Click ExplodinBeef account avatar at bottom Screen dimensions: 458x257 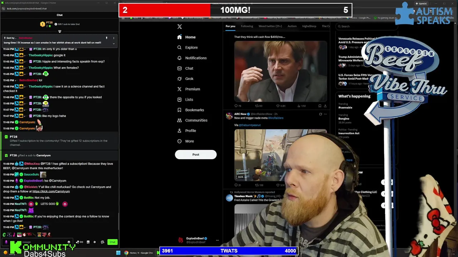tap(181, 240)
